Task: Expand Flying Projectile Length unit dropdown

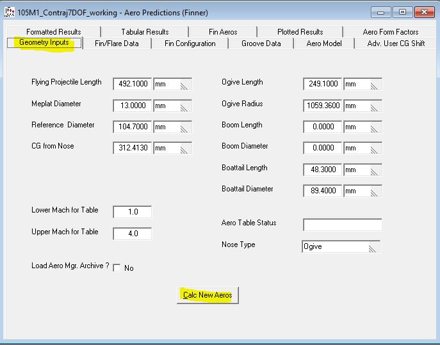Action: 173,84
